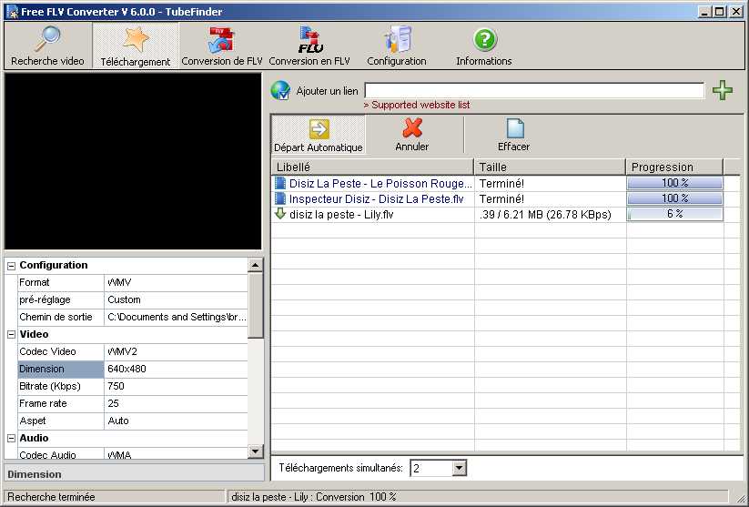Screen dimensions: 749x507
Task: Click Lily Conversion 100 % status text
Action: click(x=314, y=497)
